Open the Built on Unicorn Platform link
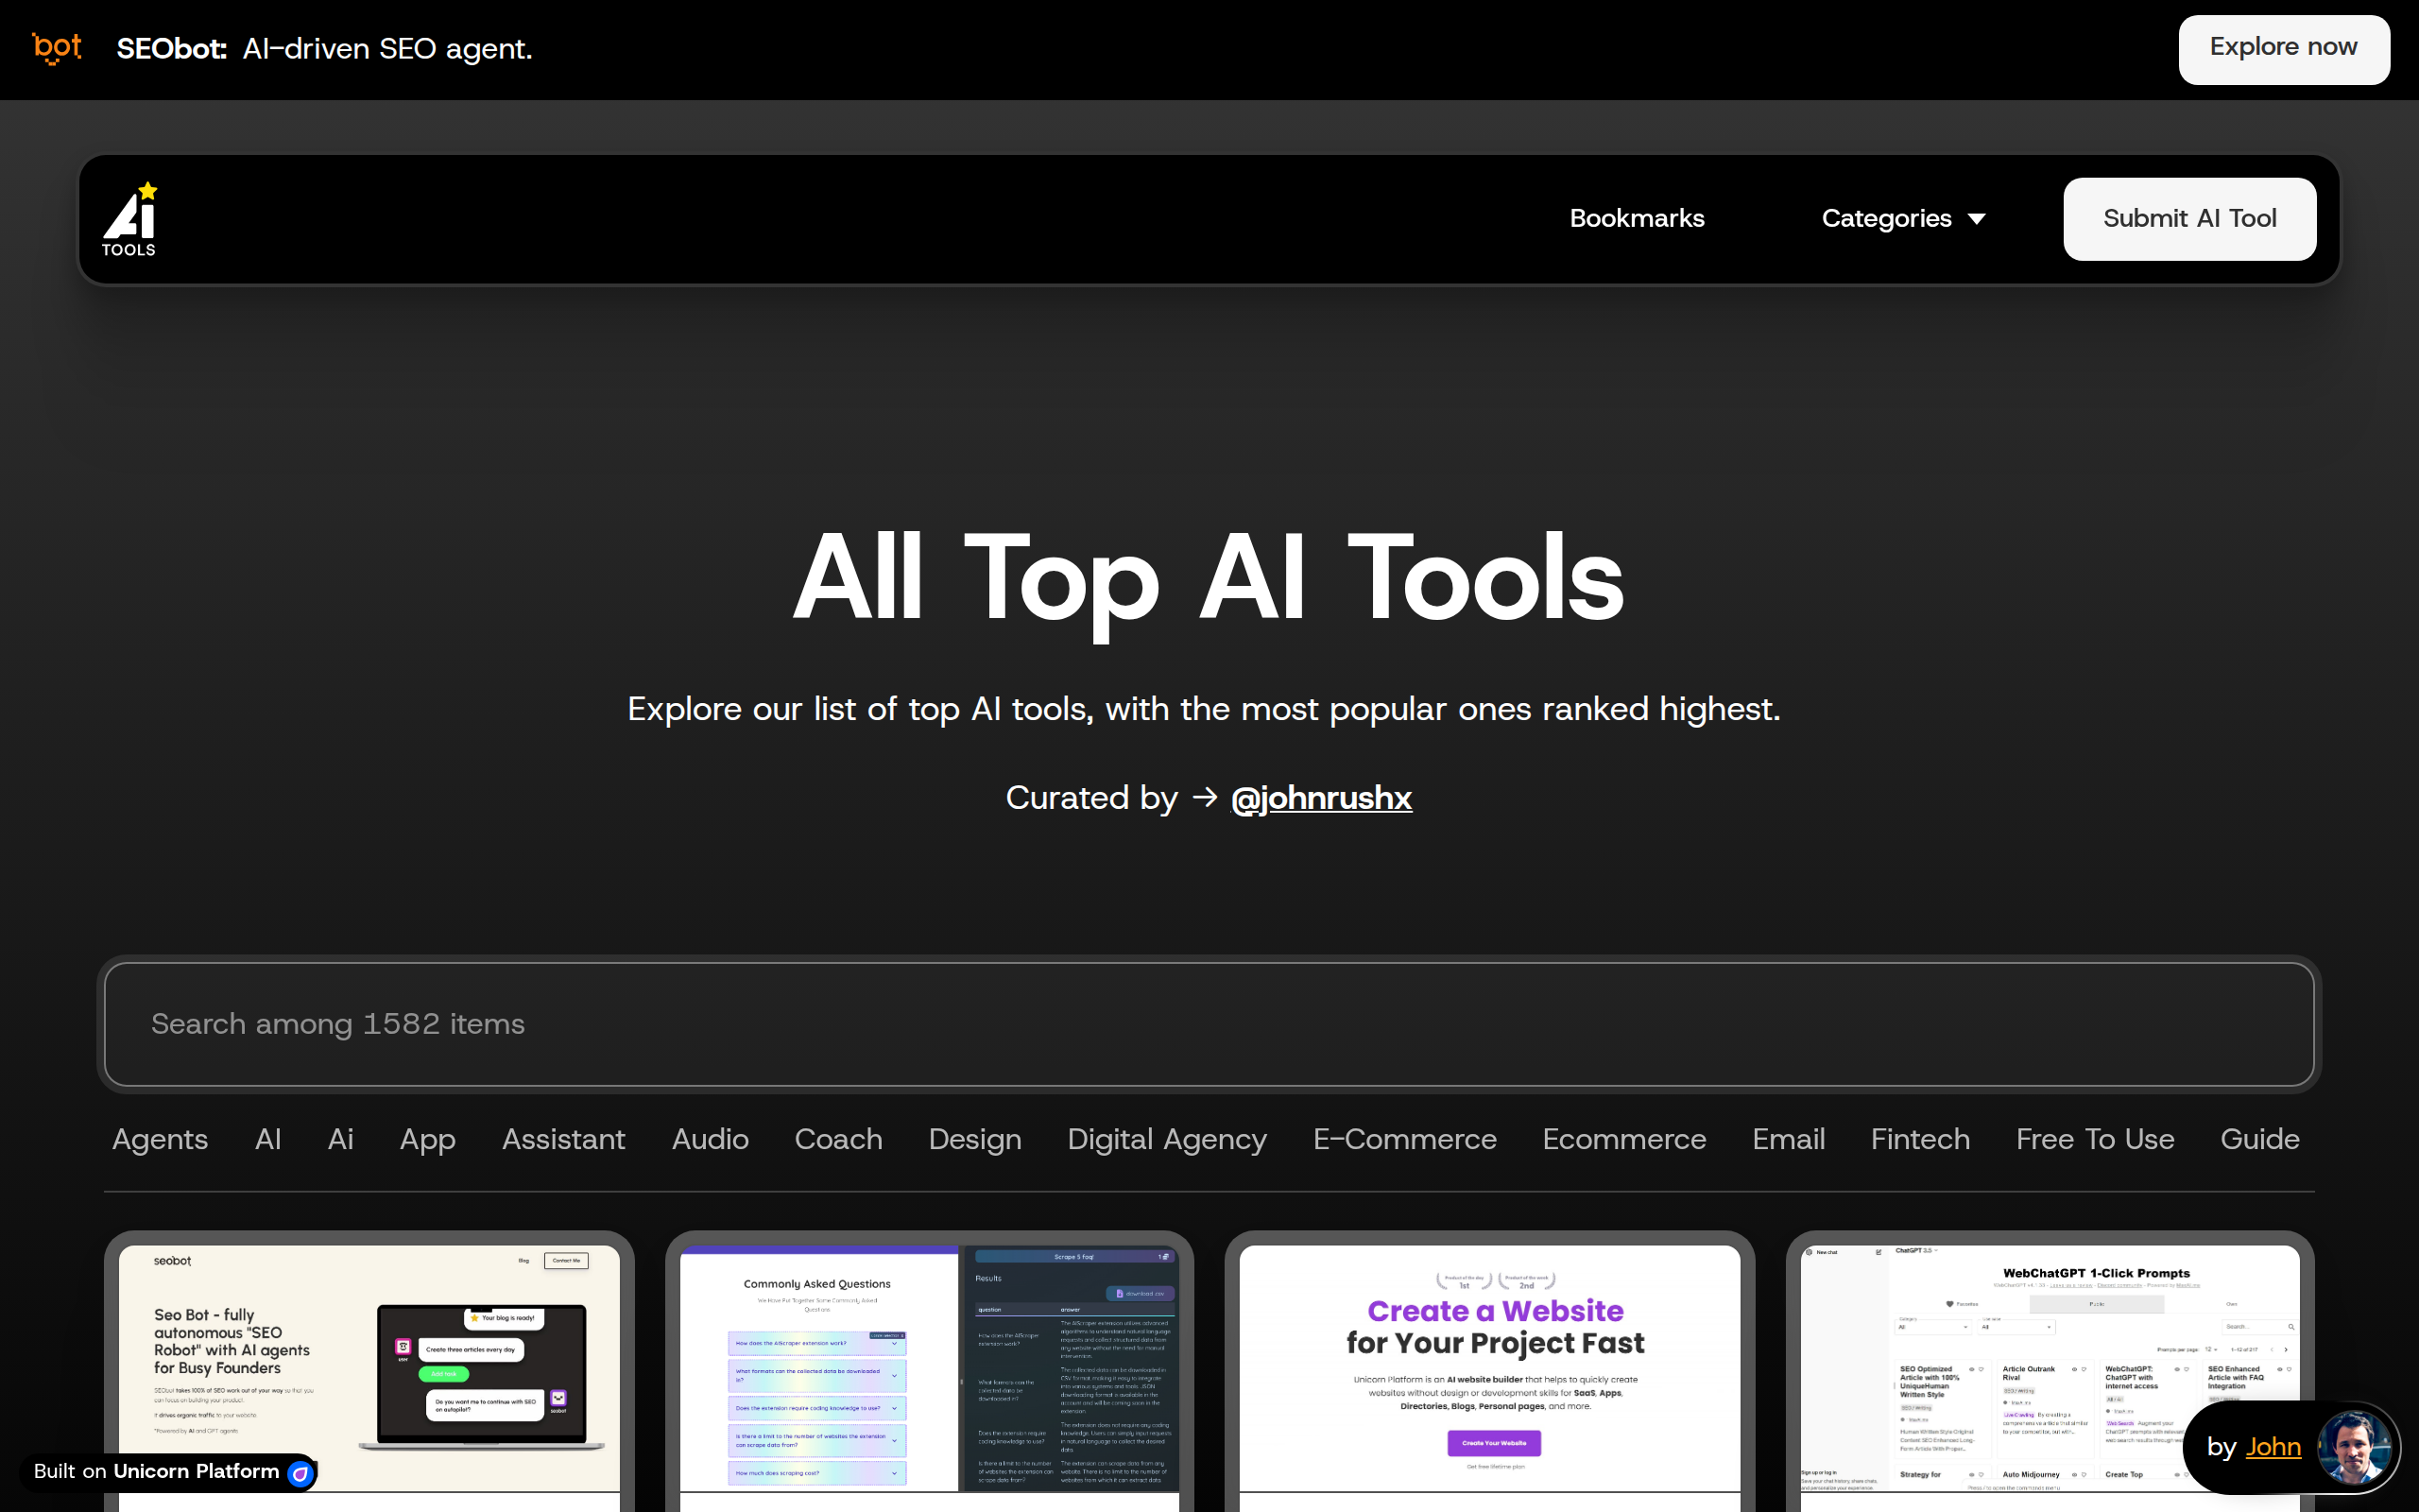Screen dimensions: 2419x1512 click(x=168, y=1472)
